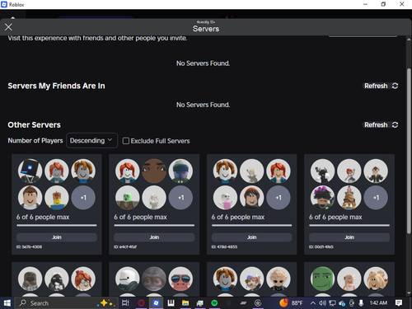
Task: Click the +1 badge in server 00d1-4fa5
Action: coord(376,198)
